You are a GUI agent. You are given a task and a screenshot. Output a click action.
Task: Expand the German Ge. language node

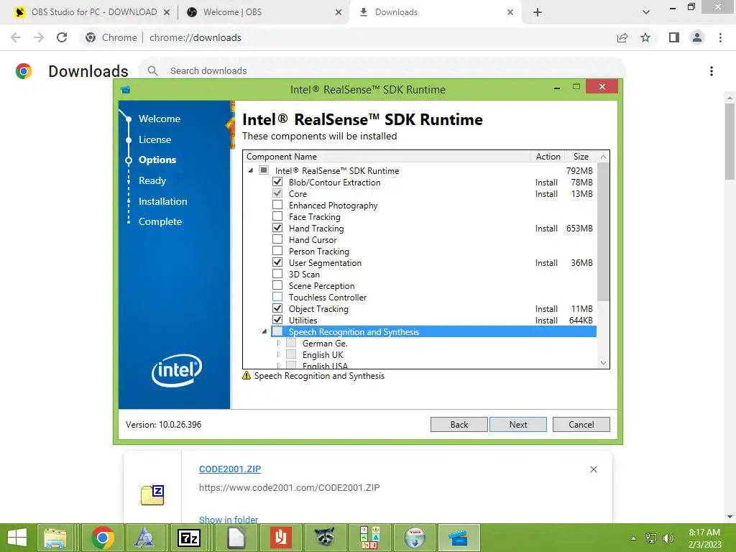pos(279,343)
